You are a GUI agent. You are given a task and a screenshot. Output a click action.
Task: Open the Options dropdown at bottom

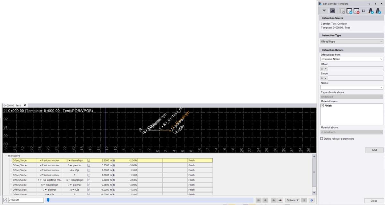tap(292, 200)
